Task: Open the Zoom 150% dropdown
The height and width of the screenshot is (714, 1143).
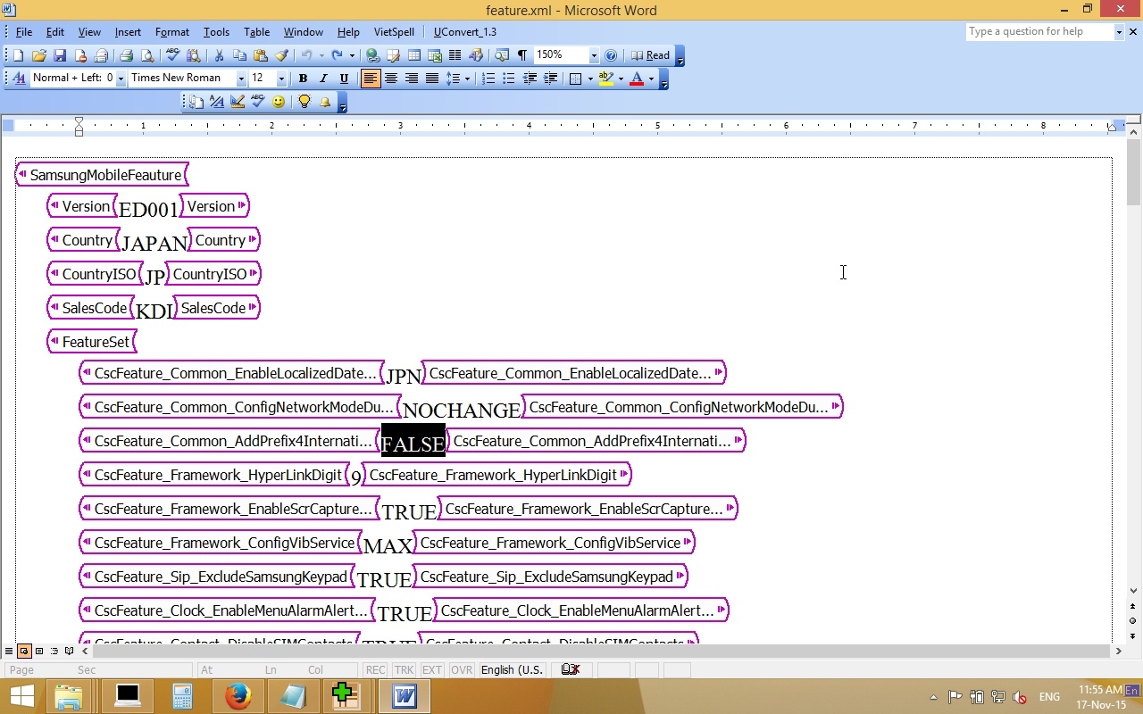Action: click(x=594, y=55)
